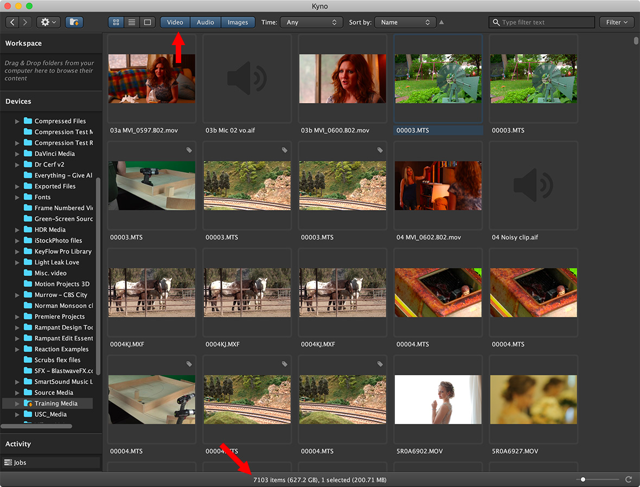Image resolution: width=640 pixels, height=487 pixels.
Task: Click the magnifier icon in the search box
Action: click(x=496, y=22)
